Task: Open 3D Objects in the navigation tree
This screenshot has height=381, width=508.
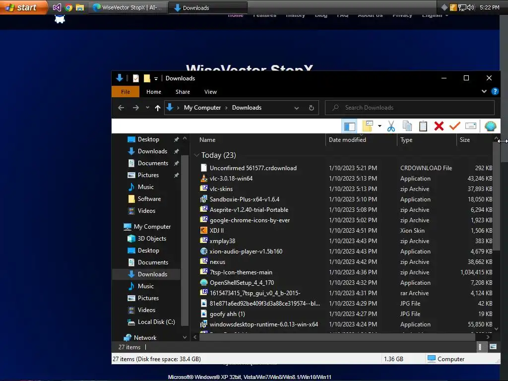Action: (152, 239)
